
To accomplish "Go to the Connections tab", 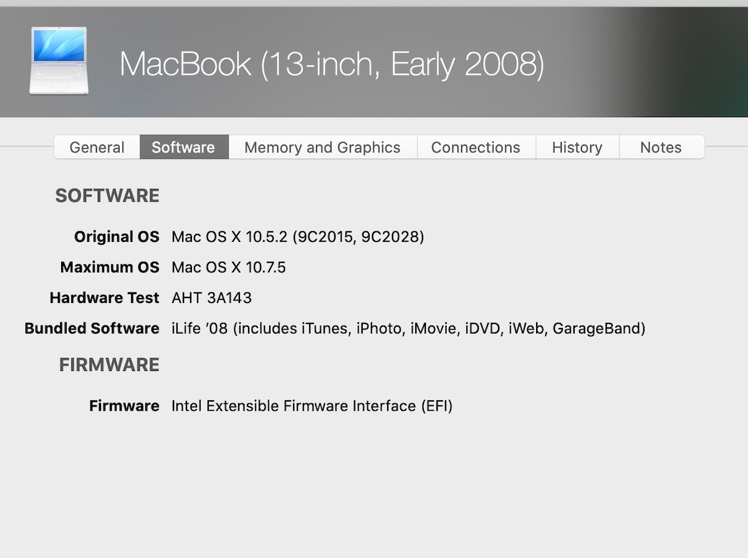I will click(x=476, y=147).
